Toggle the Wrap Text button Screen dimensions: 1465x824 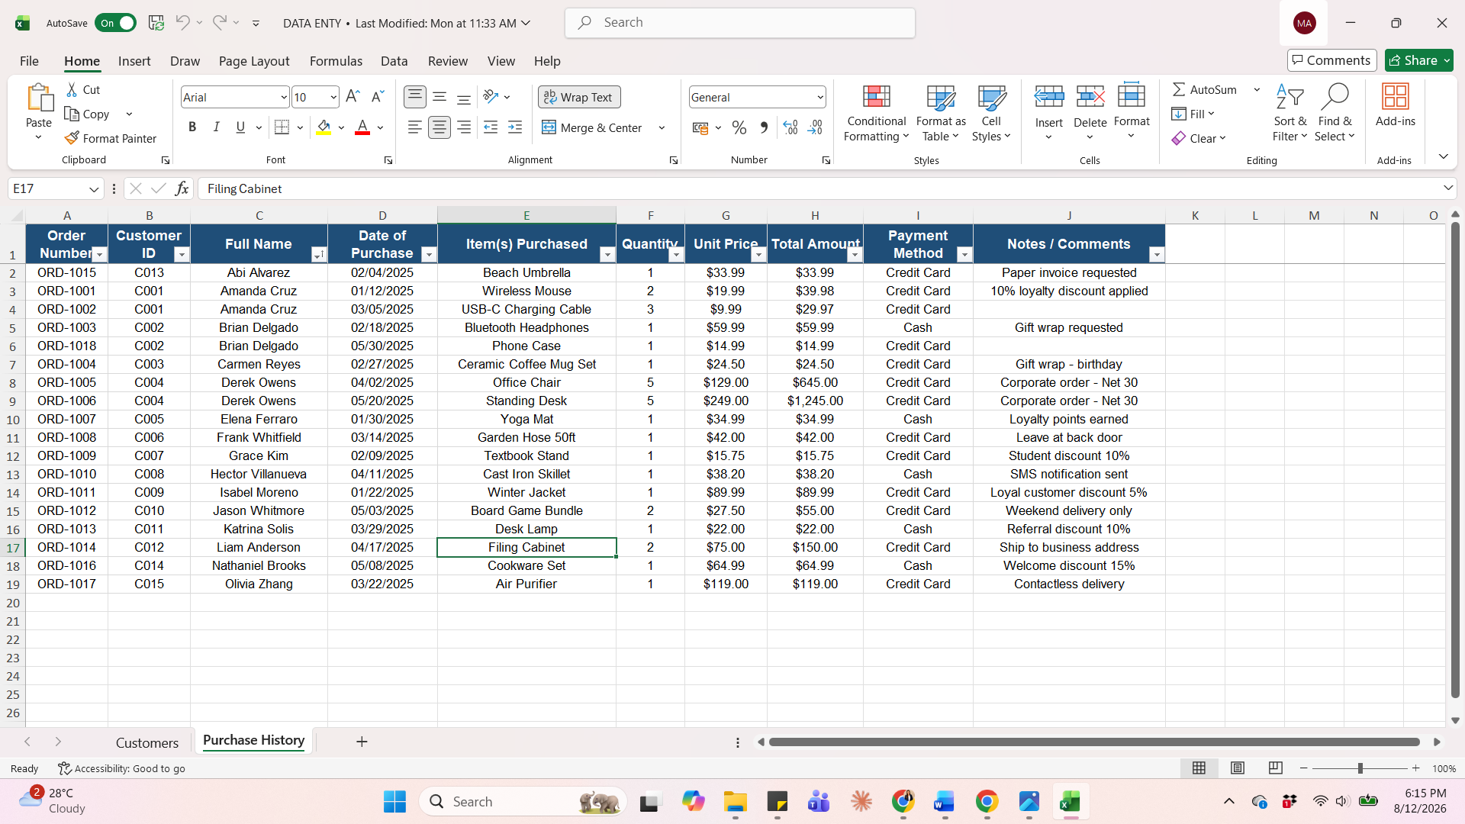tap(579, 97)
